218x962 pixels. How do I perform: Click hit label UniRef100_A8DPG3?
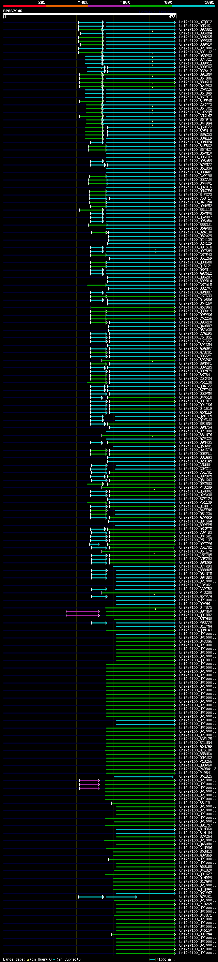pos(196,56)
